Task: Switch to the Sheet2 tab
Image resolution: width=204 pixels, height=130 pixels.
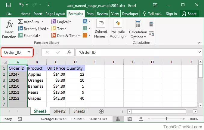Action: pyautogui.click(x=60, y=111)
